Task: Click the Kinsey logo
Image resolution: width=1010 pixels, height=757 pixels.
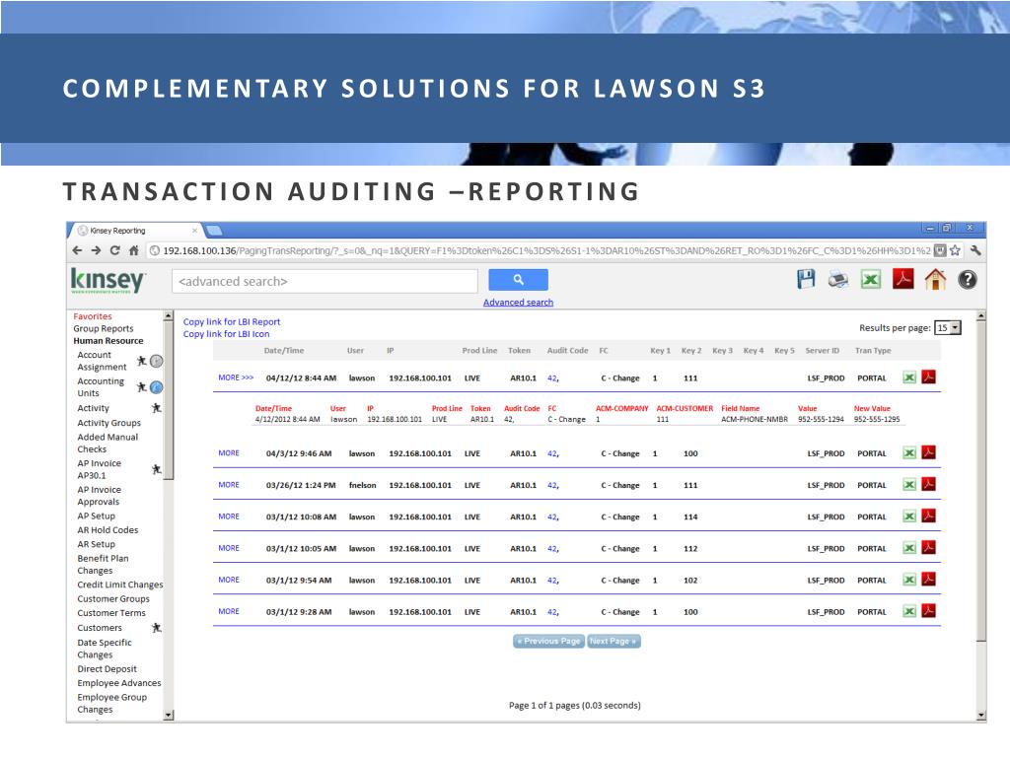Action: [108, 281]
